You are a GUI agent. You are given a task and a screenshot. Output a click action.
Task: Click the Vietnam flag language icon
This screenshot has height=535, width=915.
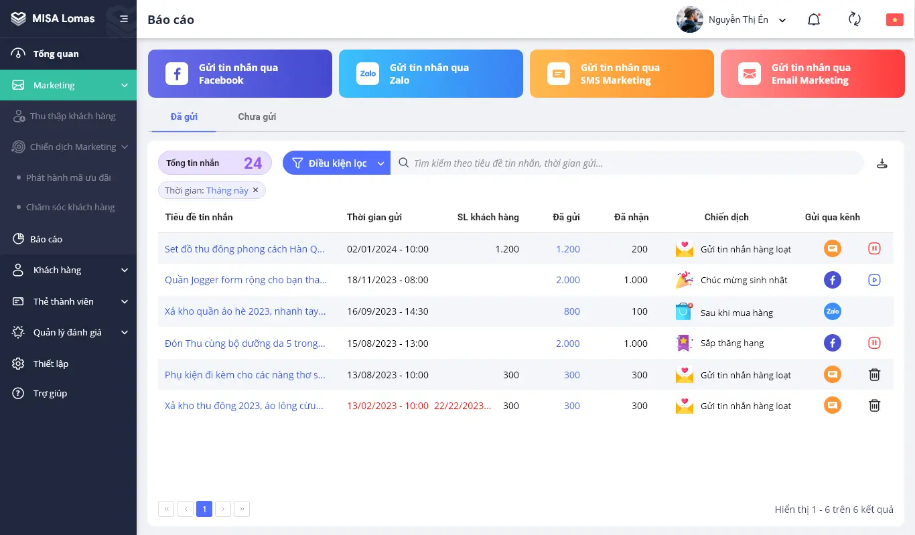(x=894, y=20)
